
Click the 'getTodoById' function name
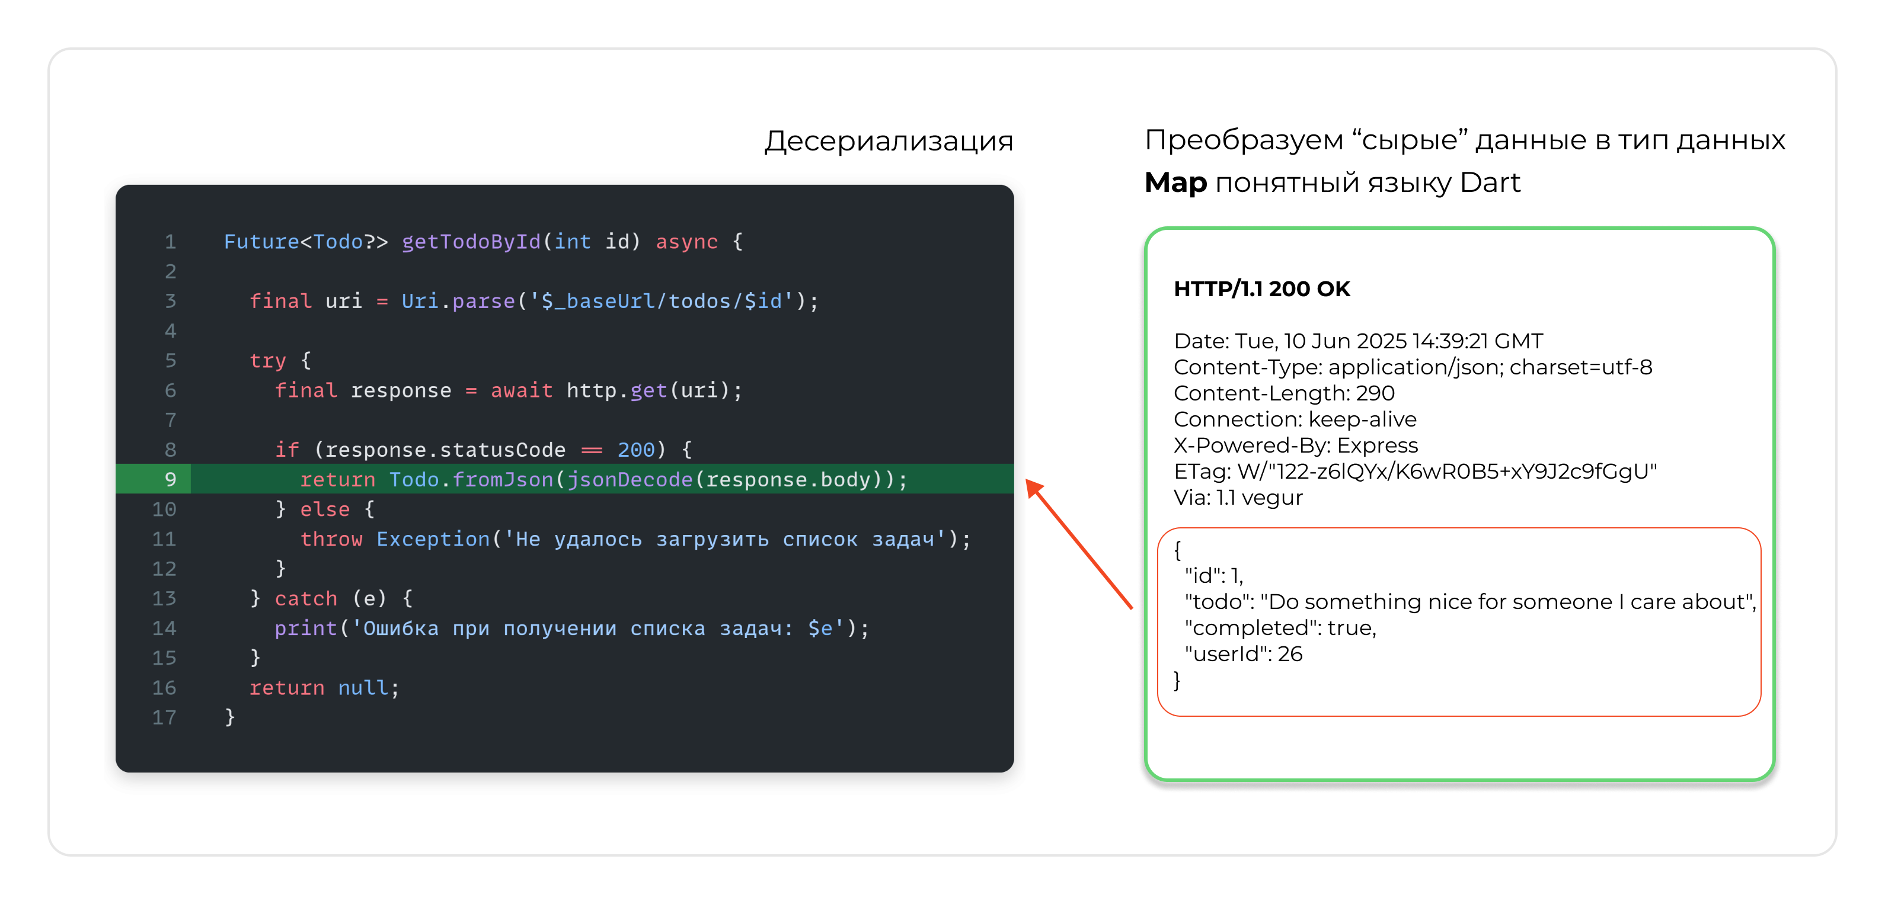(x=471, y=241)
